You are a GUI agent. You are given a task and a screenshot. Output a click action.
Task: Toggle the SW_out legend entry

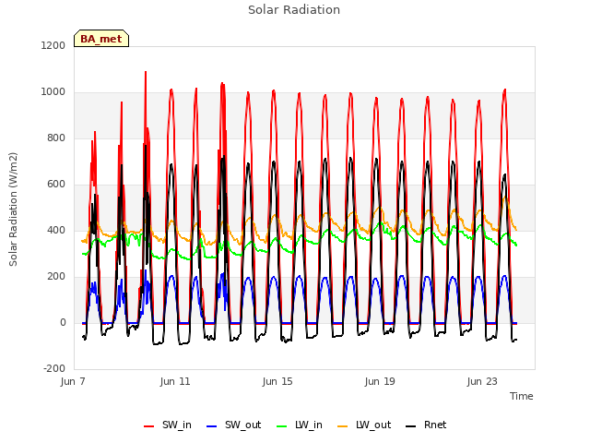[x=233, y=425]
